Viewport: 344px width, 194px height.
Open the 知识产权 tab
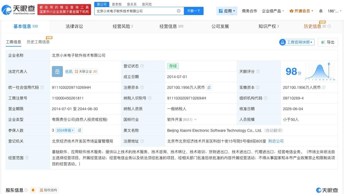tap(269, 26)
